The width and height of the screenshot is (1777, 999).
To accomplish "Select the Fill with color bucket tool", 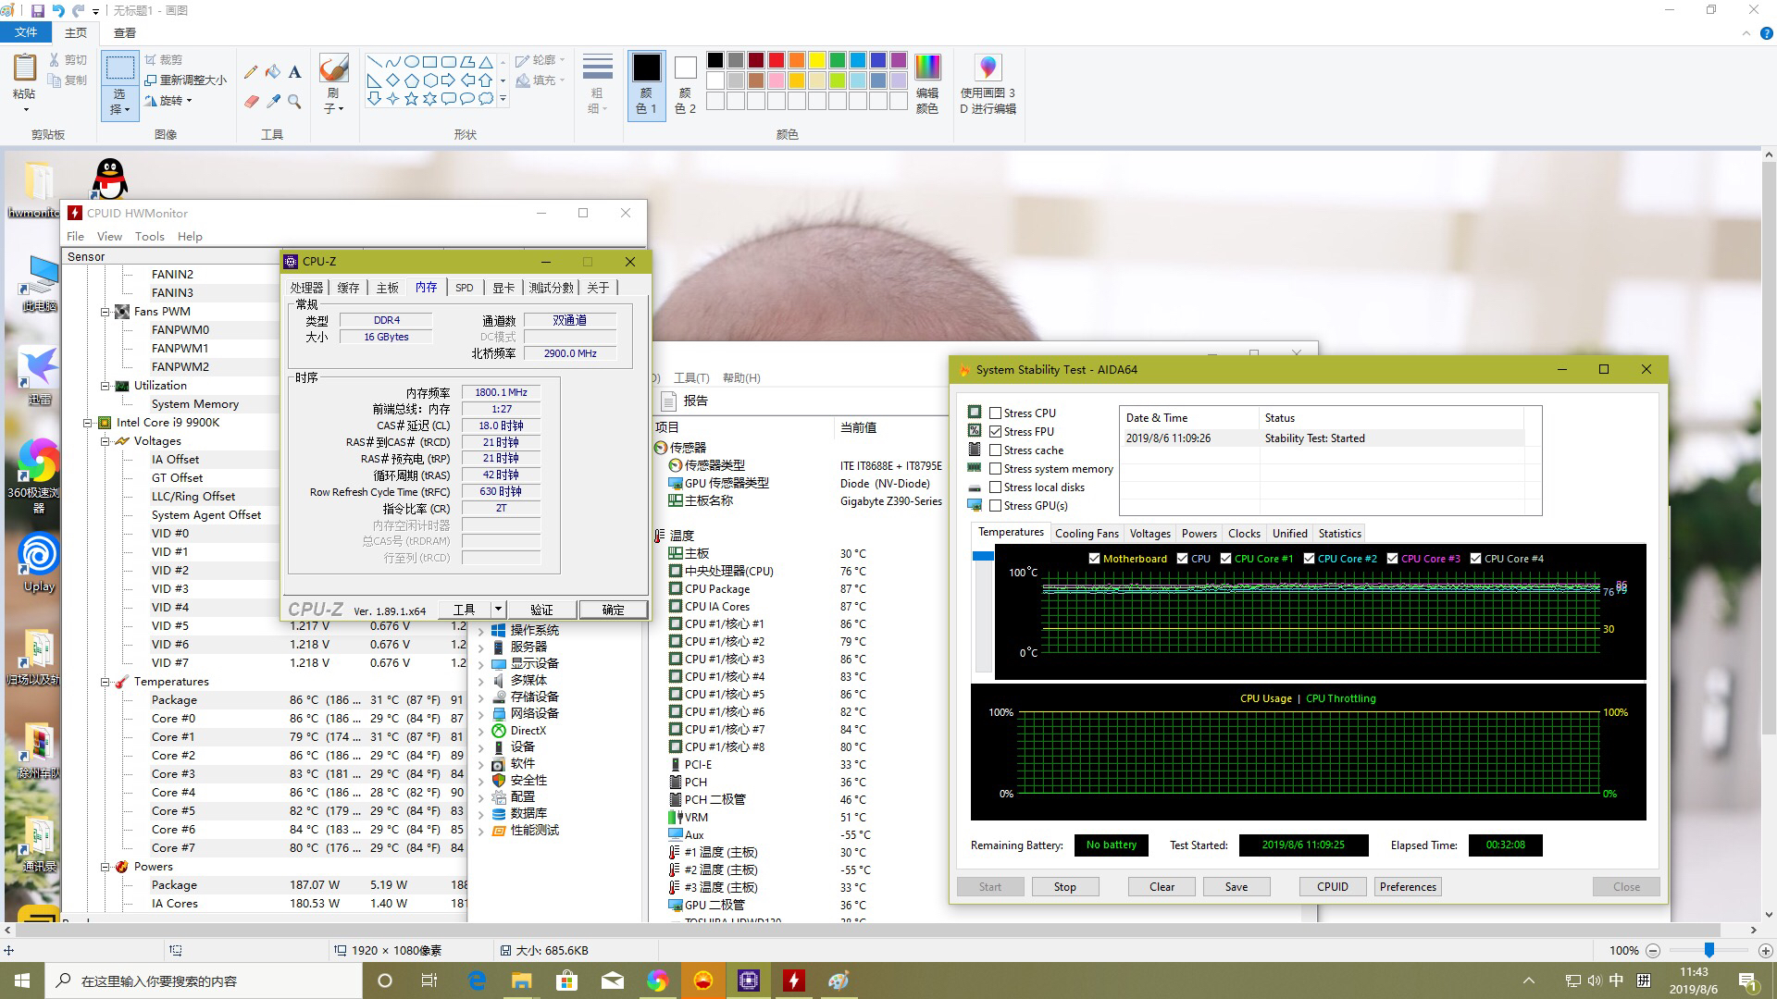I will pyautogui.click(x=273, y=72).
